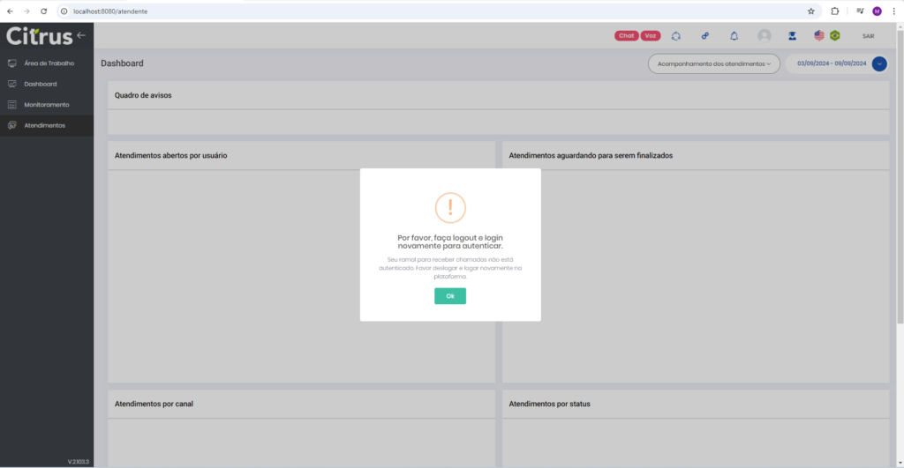Viewport: 904px width, 468px height.
Task: Click the Ok button in the warning dialog
Action: click(449, 296)
